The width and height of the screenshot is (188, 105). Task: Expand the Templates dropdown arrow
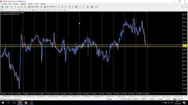pos(98,7)
